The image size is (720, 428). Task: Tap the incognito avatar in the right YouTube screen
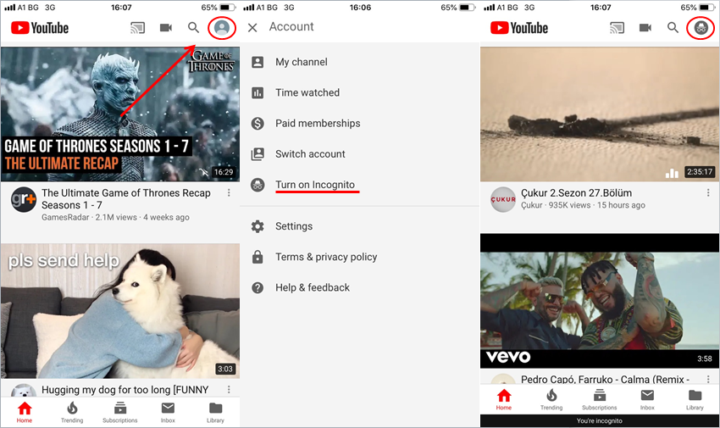pyautogui.click(x=701, y=28)
